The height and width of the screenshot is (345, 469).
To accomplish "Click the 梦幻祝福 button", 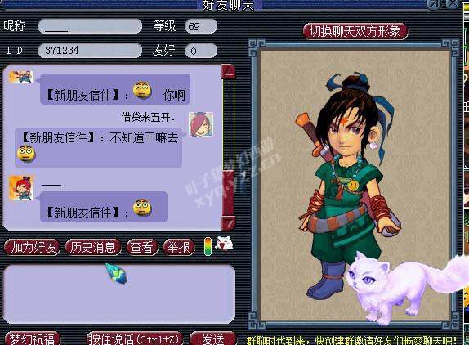I will pyautogui.click(x=33, y=338).
